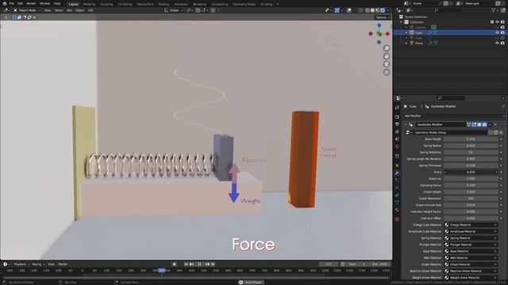
Task: Open the modifier extra options dropdown
Action: [x=490, y=124]
